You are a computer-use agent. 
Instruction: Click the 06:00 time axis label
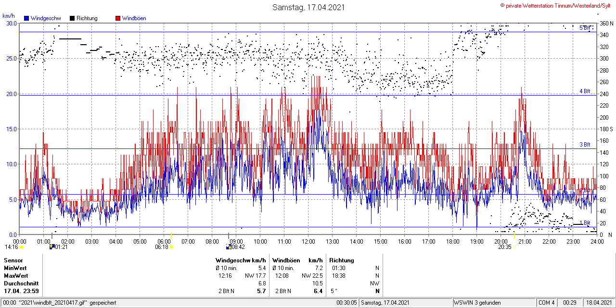pyautogui.click(x=164, y=241)
